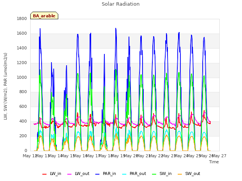
Task: Click the PAR_in legend label
Action: (x=109, y=174)
